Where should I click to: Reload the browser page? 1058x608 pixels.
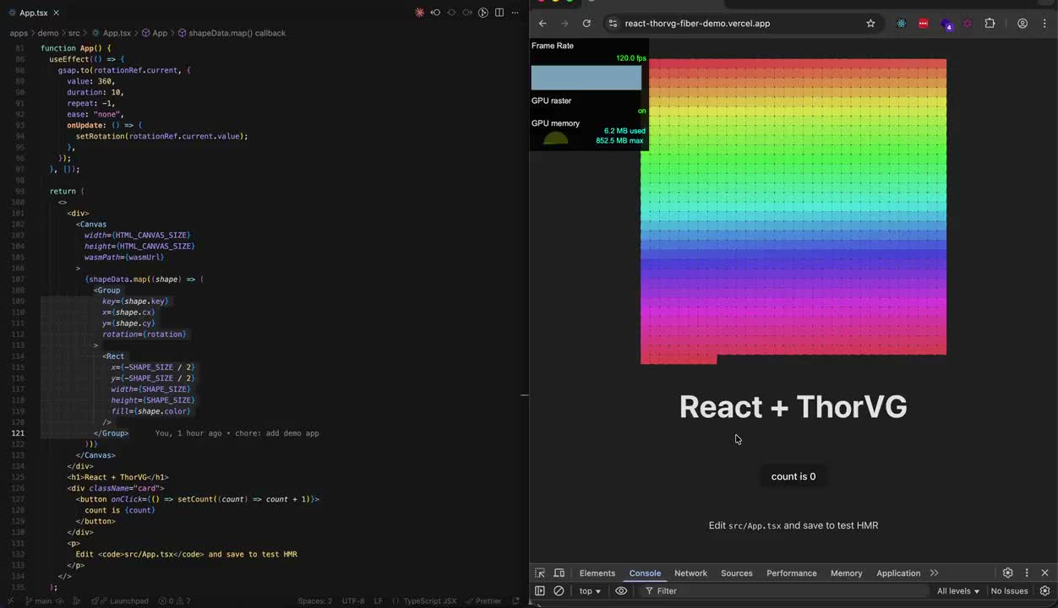pos(586,24)
